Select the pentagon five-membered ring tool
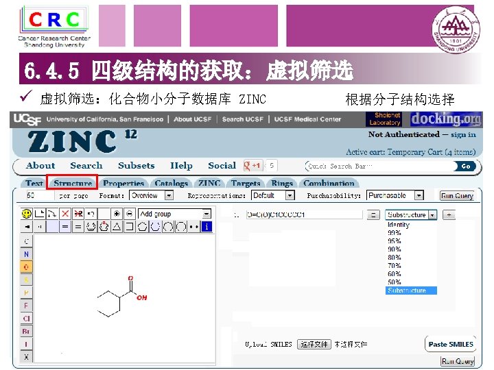This screenshot has width=494, height=370. (142, 227)
